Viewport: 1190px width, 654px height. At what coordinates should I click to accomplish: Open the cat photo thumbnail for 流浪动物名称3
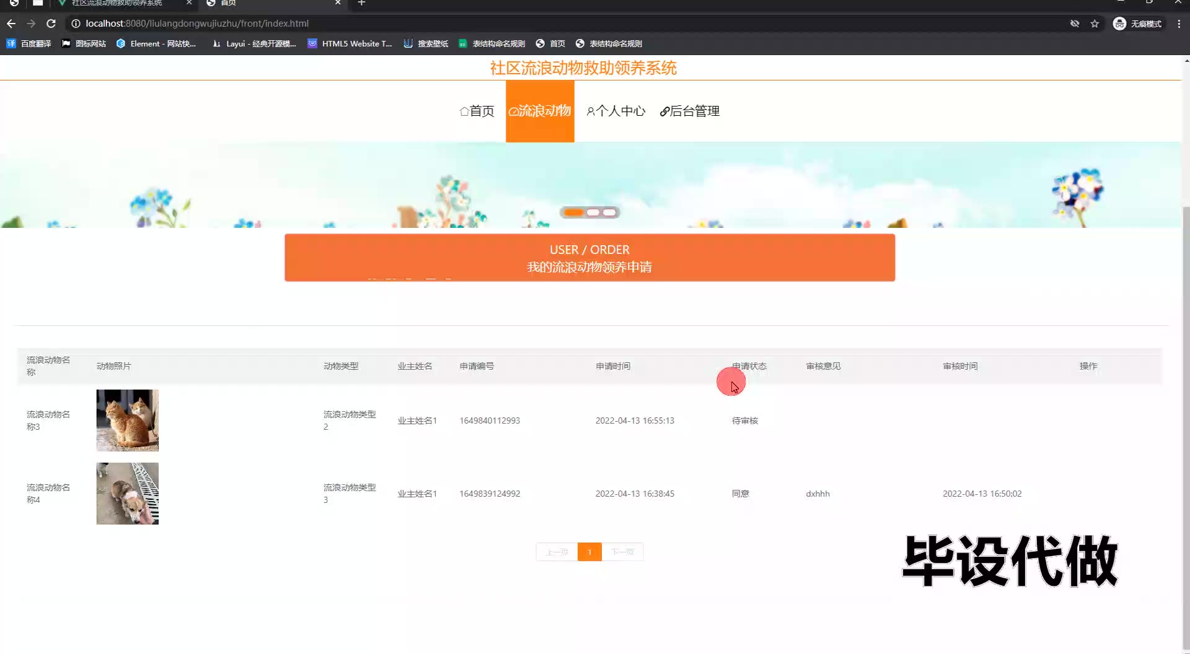point(127,421)
